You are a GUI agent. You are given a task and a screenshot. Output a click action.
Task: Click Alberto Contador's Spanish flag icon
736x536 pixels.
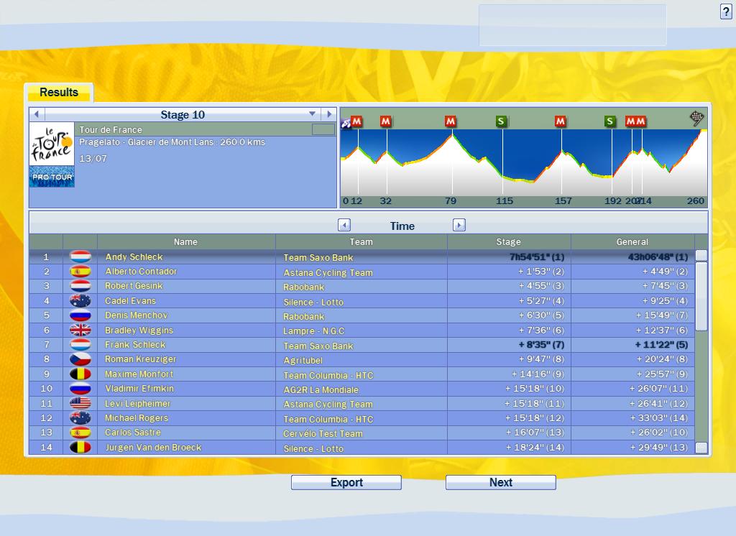coord(80,272)
